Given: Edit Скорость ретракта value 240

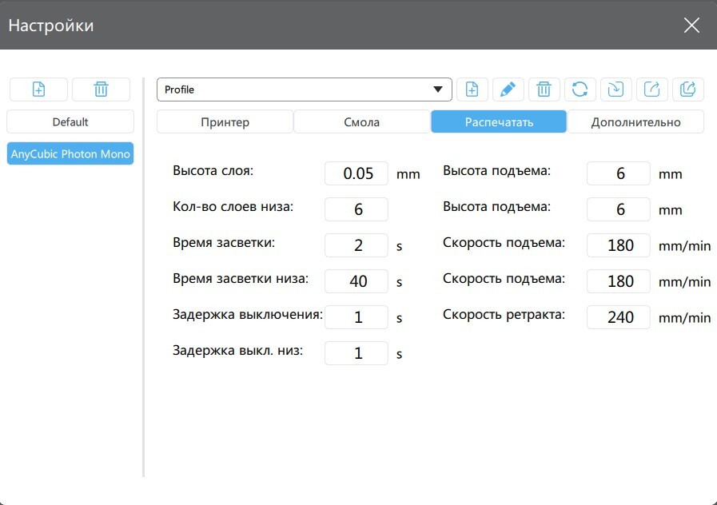Looking at the screenshot, I should [x=618, y=317].
